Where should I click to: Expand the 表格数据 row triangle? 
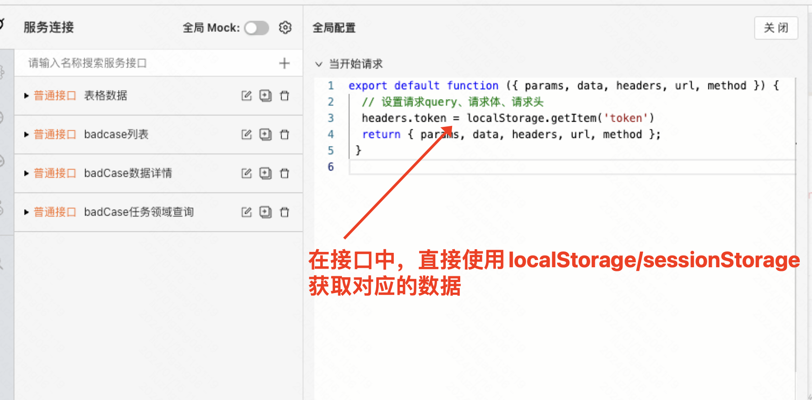coord(26,96)
